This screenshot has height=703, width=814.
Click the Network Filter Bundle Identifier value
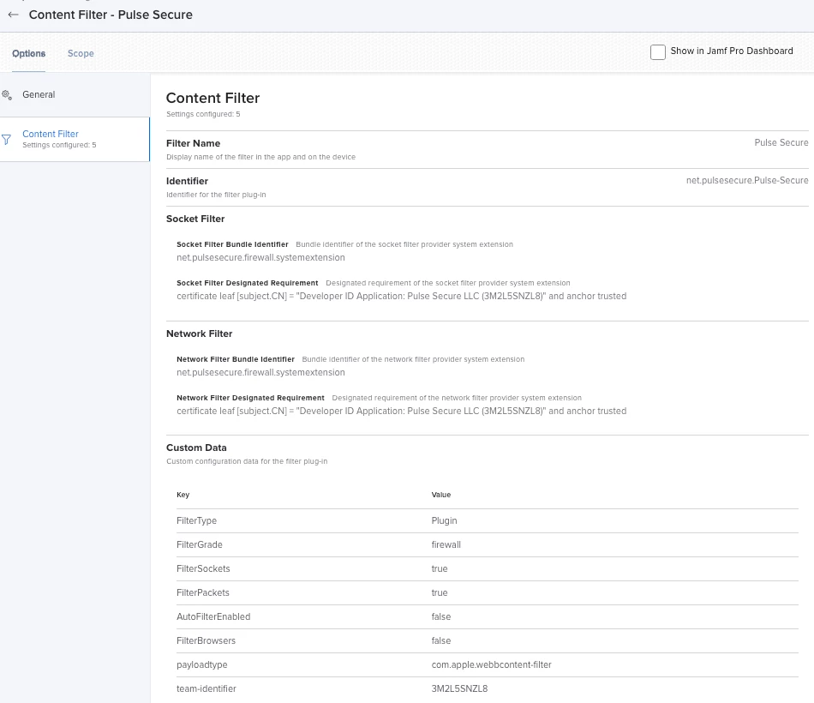coord(260,373)
